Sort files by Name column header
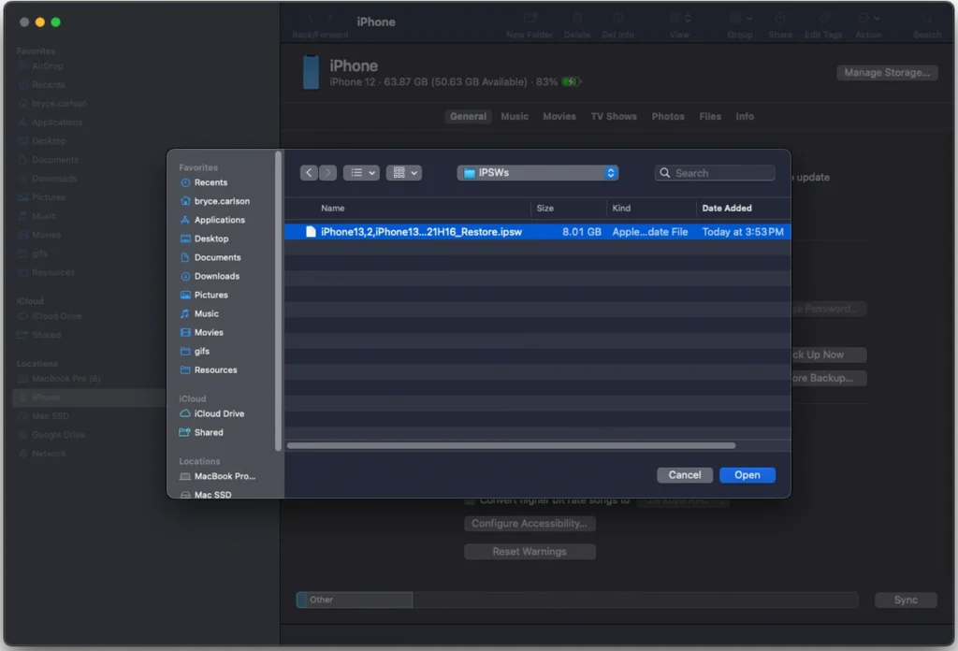This screenshot has height=651, width=958. click(x=333, y=209)
